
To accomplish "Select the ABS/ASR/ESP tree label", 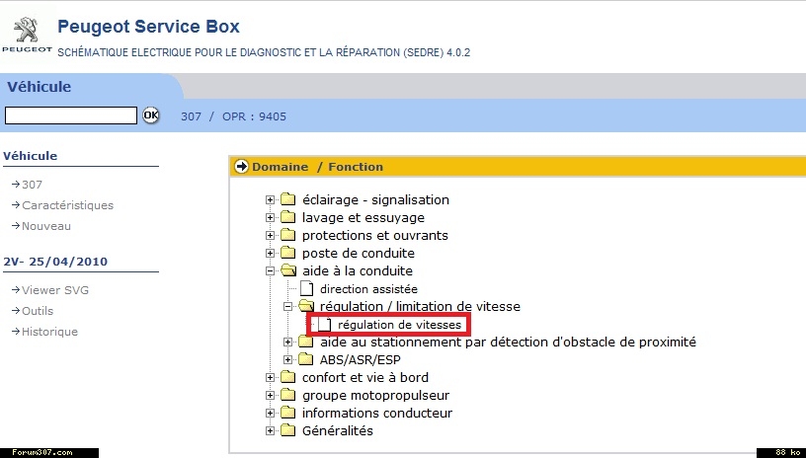I will 360,360.
